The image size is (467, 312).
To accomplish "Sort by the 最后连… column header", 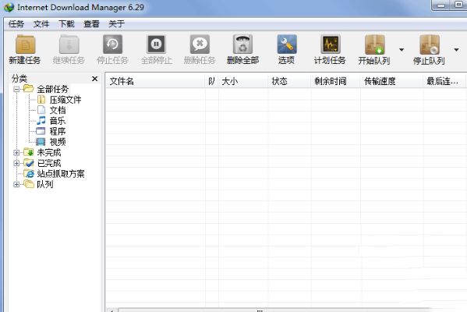I will [x=444, y=81].
